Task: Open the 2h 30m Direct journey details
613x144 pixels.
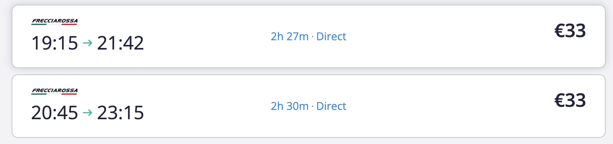Action: pos(308,106)
